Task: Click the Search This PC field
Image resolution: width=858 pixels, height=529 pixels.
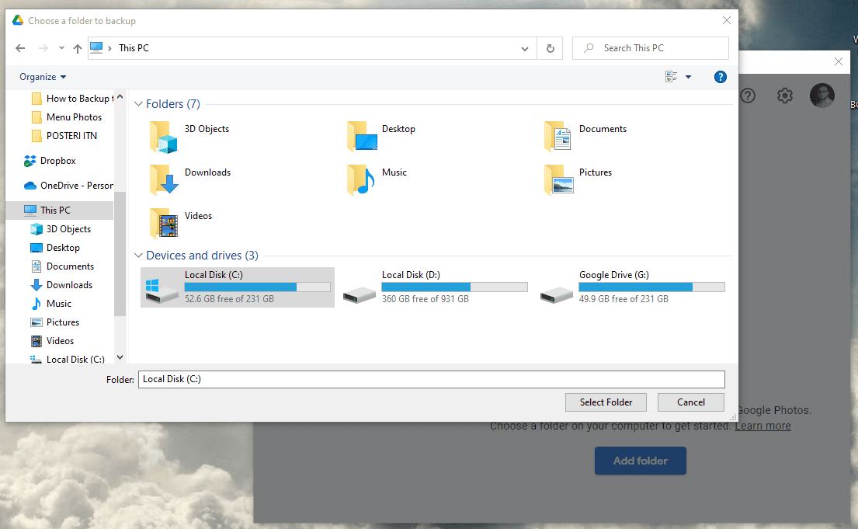Action: [650, 48]
